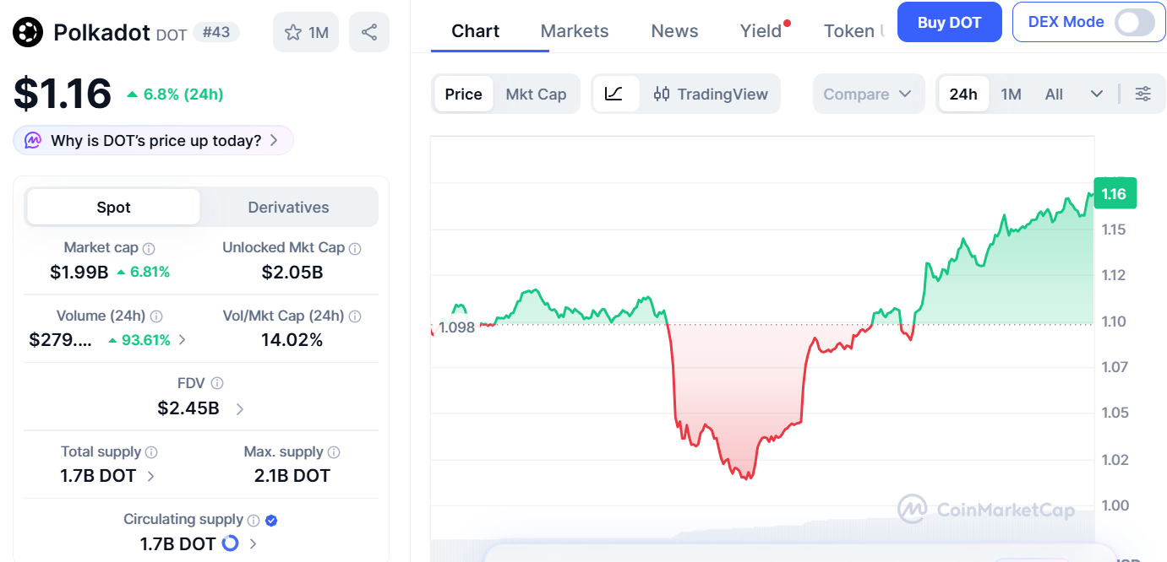Screen dimensions: 1167x562
Task: Open the Markets tab
Action: pos(575,31)
